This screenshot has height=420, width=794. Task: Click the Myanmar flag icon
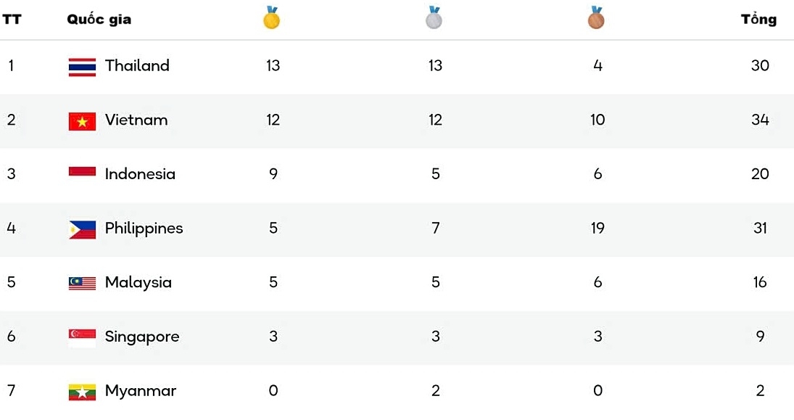[x=82, y=392]
